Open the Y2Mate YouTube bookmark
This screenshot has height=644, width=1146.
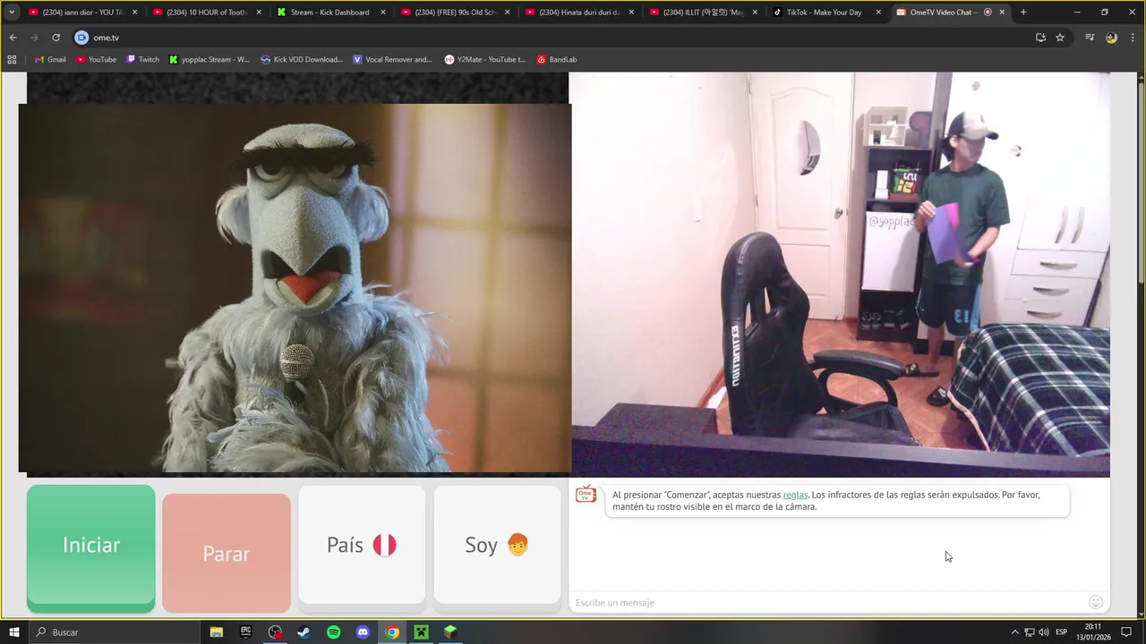(x=484, y=59)
